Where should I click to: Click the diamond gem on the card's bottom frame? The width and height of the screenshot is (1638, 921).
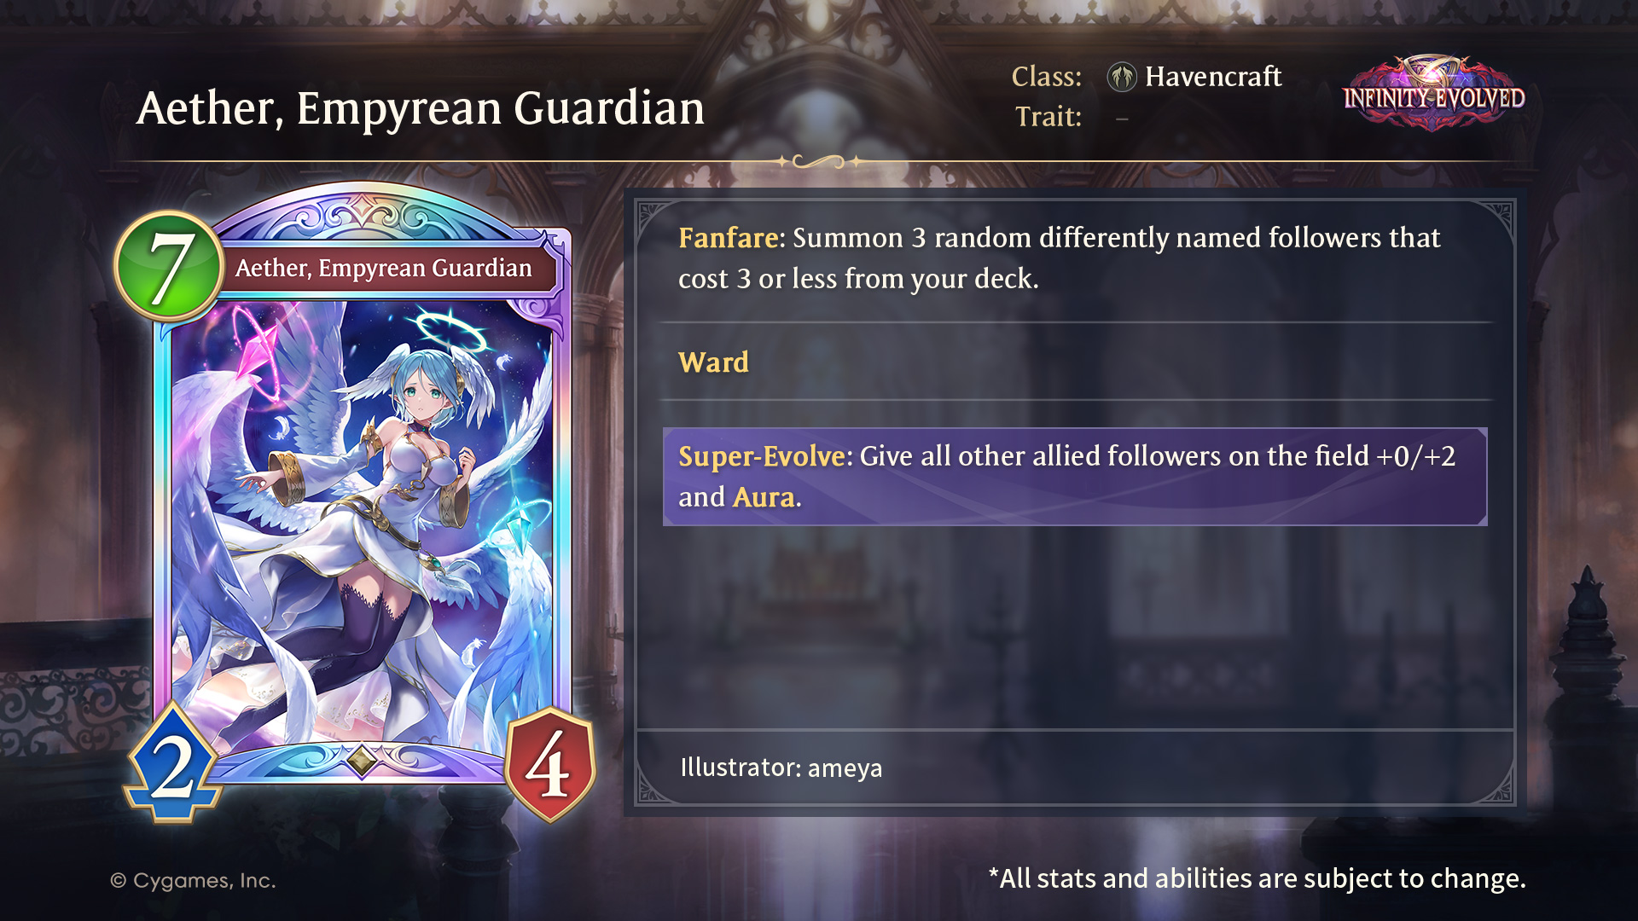362,759
